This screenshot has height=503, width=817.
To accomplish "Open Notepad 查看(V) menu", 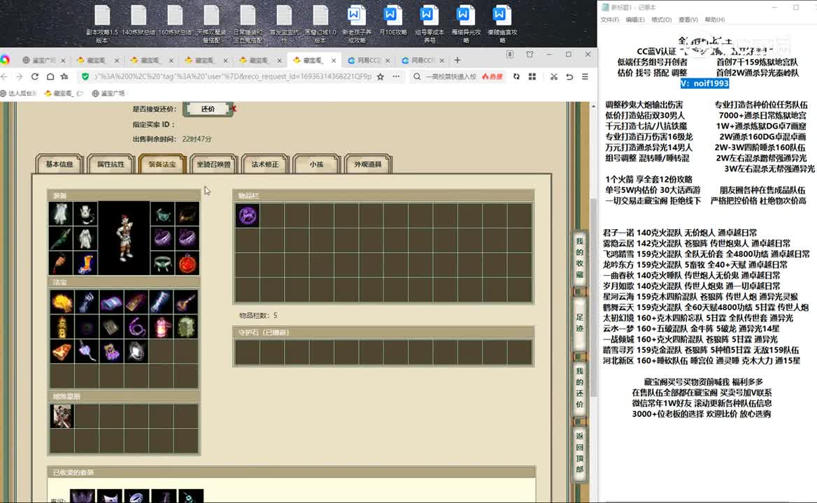I will pos(688,20).
